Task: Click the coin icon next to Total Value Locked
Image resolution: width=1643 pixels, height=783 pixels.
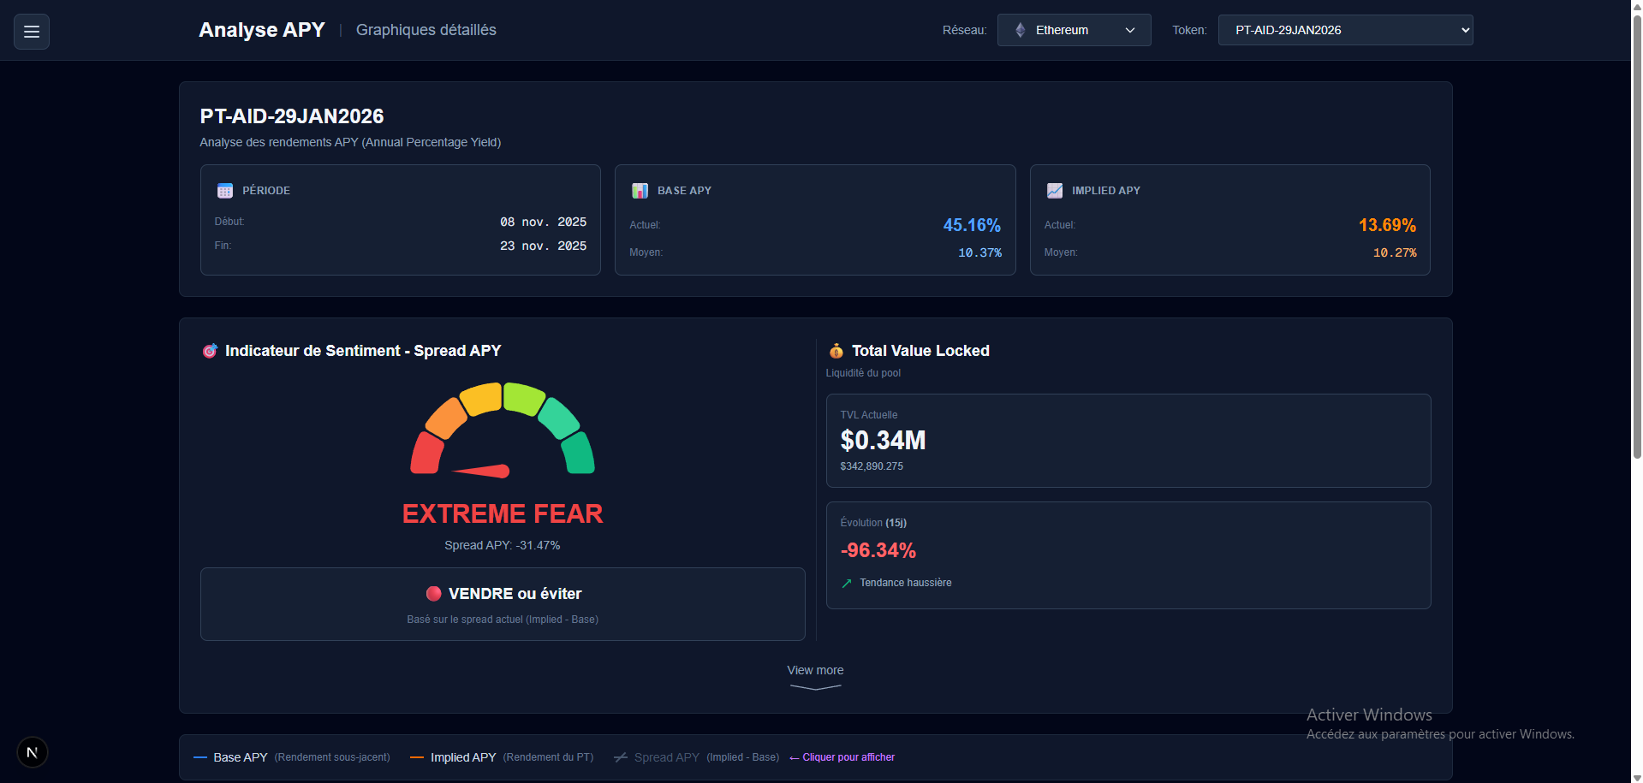Action: [836, 350]
